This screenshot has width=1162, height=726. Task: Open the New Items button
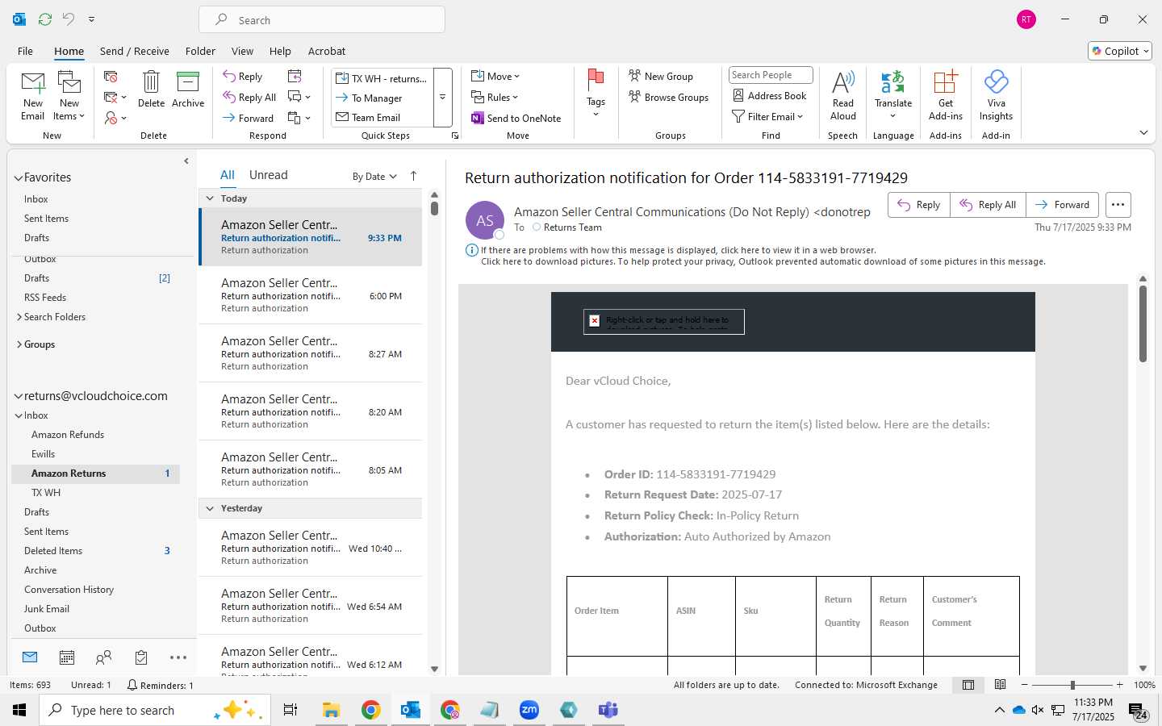click(x=69, y=97)
